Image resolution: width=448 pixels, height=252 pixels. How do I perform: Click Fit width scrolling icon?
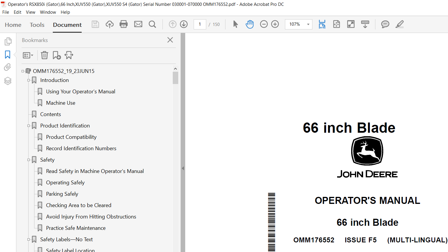(322, 24)
